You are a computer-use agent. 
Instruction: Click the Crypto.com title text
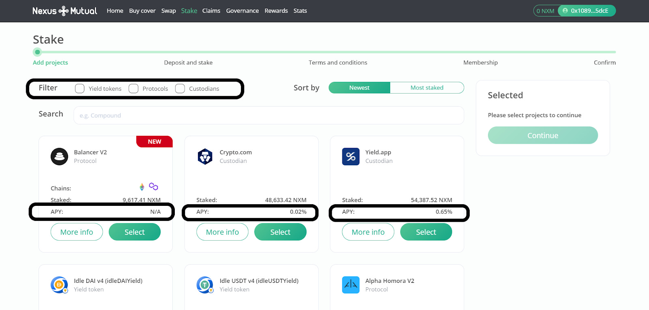(x=236, y=152)
